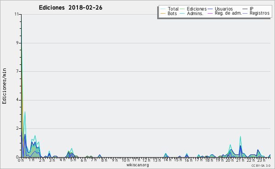
Task: Click the '21 h' x-axis label
Action: [240, 160]
